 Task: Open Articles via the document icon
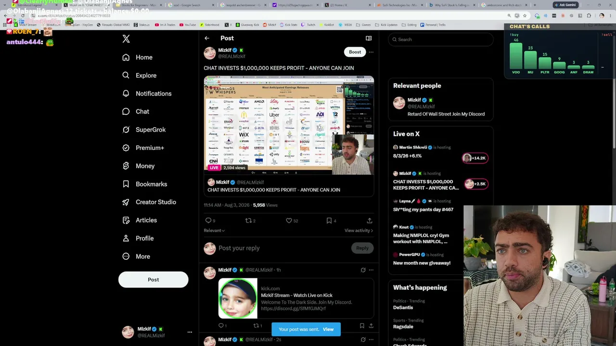point(126,220)
